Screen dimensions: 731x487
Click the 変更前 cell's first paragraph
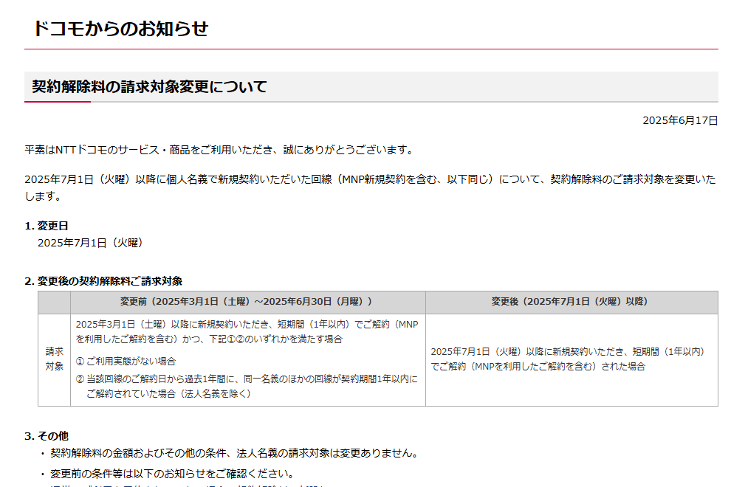coord(247,331)
